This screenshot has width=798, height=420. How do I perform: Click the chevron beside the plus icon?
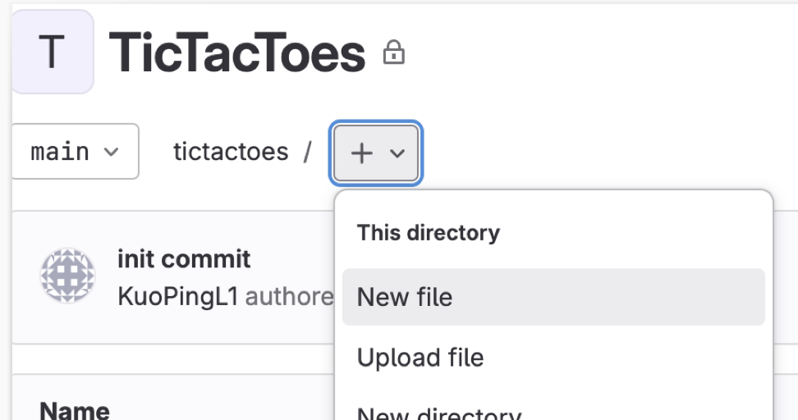point(397,153)
